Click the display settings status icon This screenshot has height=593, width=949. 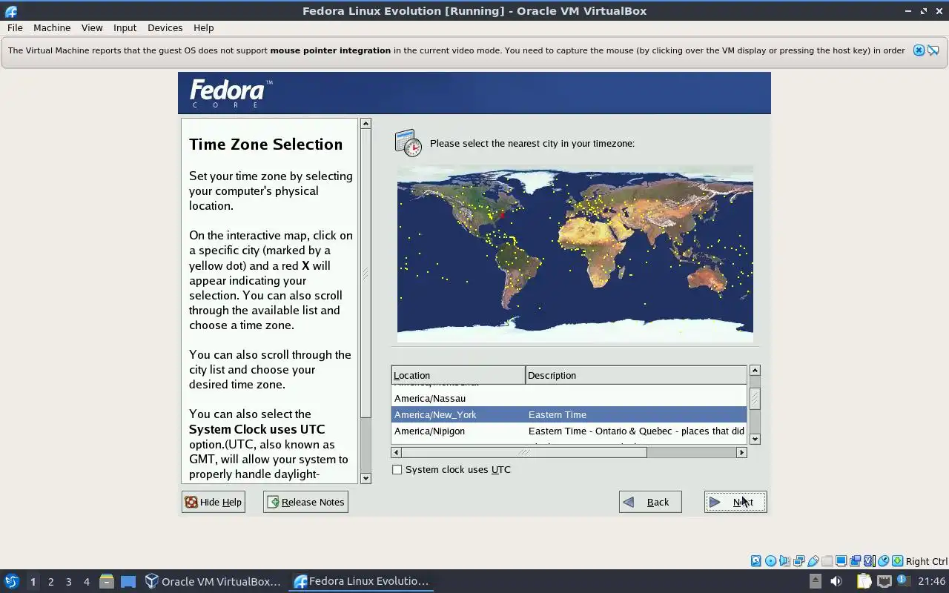pos(841,561)
